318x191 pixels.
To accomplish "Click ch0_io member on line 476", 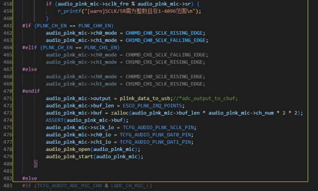I will pyautogui.click(x=102, y=135).
